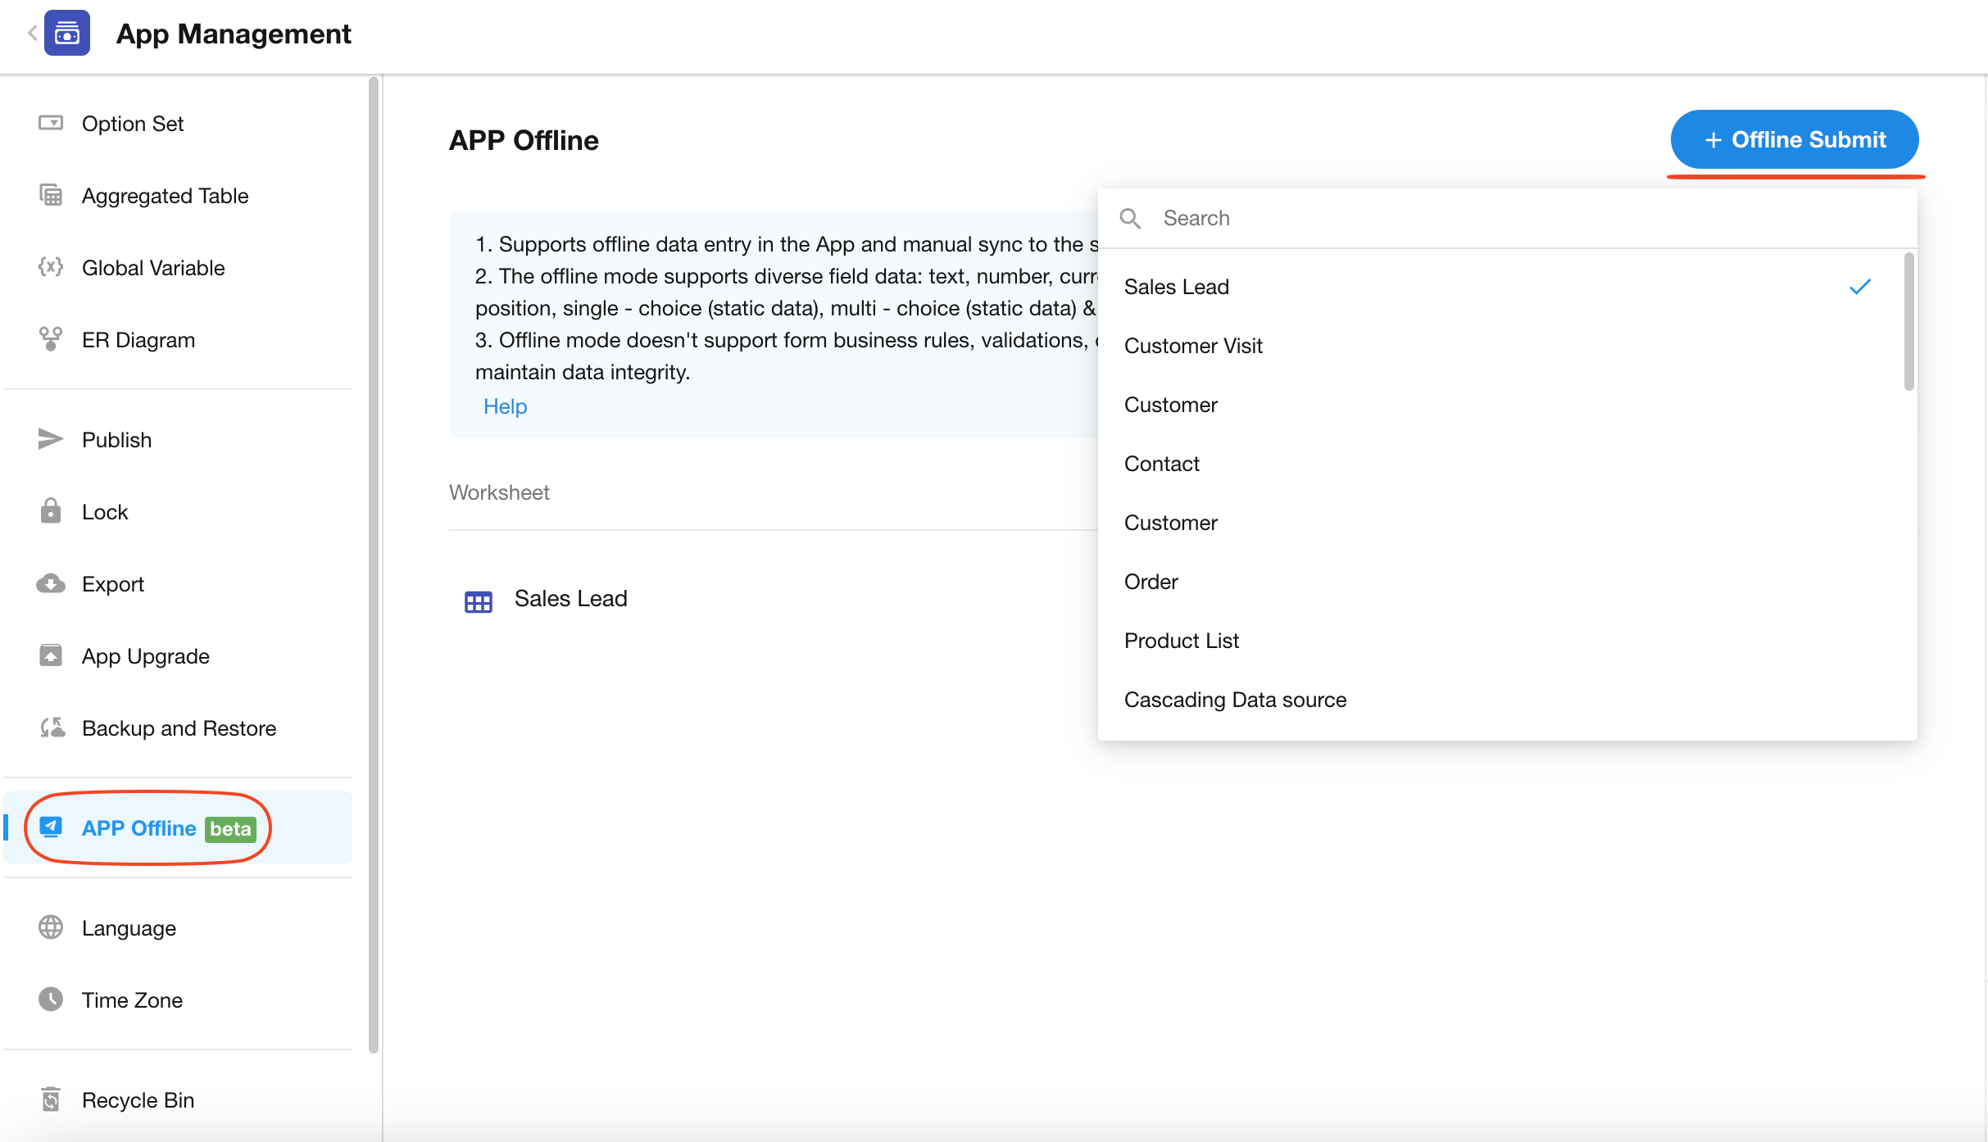Click the dropdown list scrollbar thumb
Screen dimensions: 1988x1142
point(1909,321)
